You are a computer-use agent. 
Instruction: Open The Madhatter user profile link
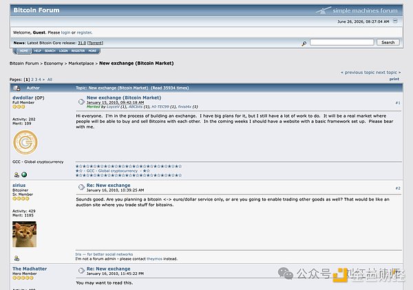(30, 269)
